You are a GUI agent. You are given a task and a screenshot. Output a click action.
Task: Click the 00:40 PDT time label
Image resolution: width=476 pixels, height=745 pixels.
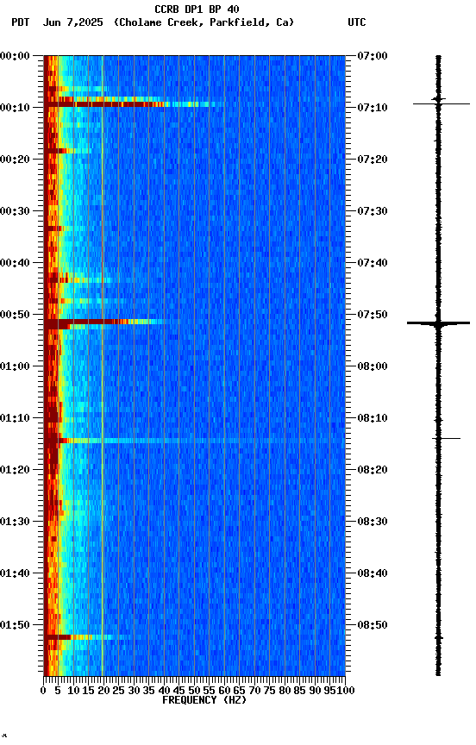pyautogui.click(x=15, y=263)
